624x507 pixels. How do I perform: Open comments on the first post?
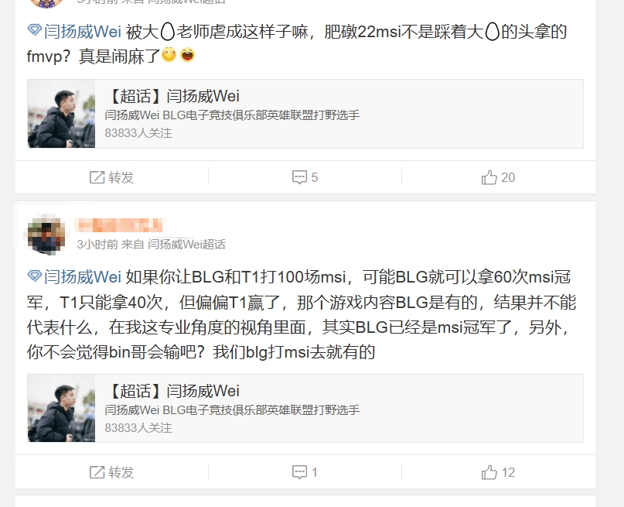tap(305, 177)
